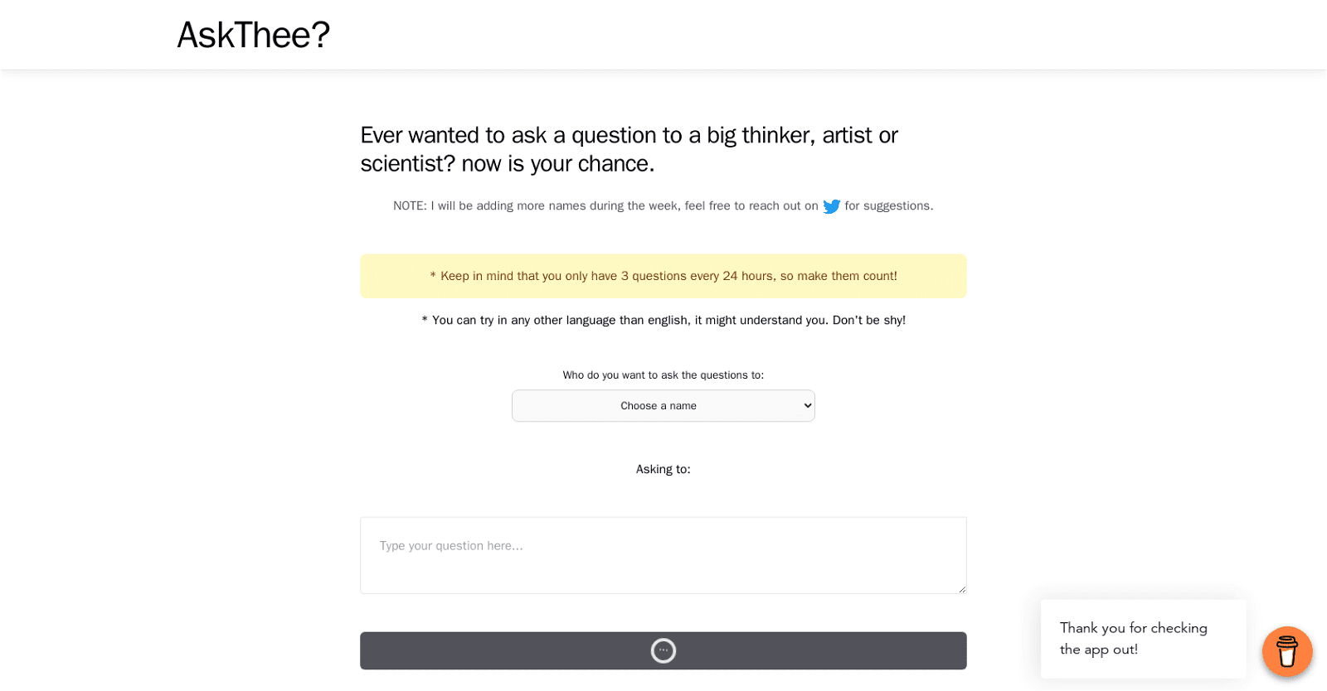The image size is (1327, 691).
Task: Click the loading spinner on the submit button
Action: click(663, 650)
